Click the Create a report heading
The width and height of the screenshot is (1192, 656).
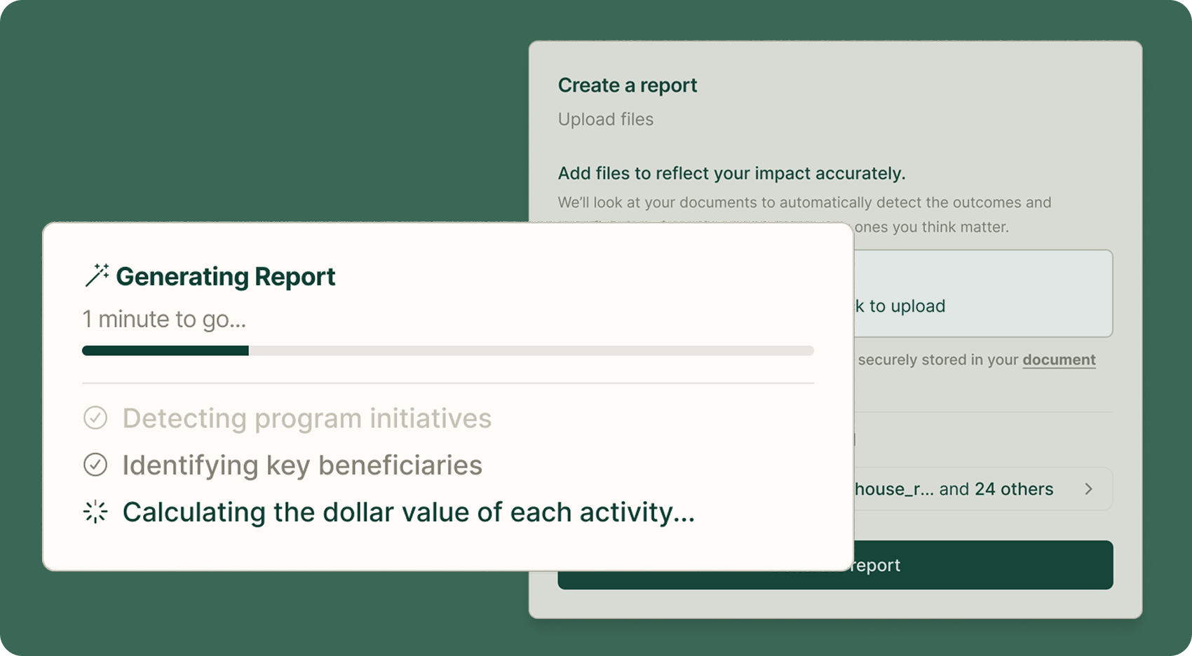click(x=628, y=85)
